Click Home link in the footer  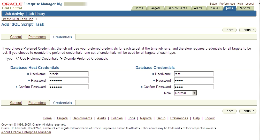47,118
